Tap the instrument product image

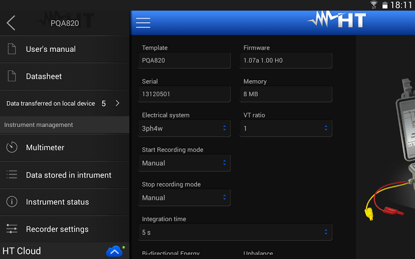[390, 149]
